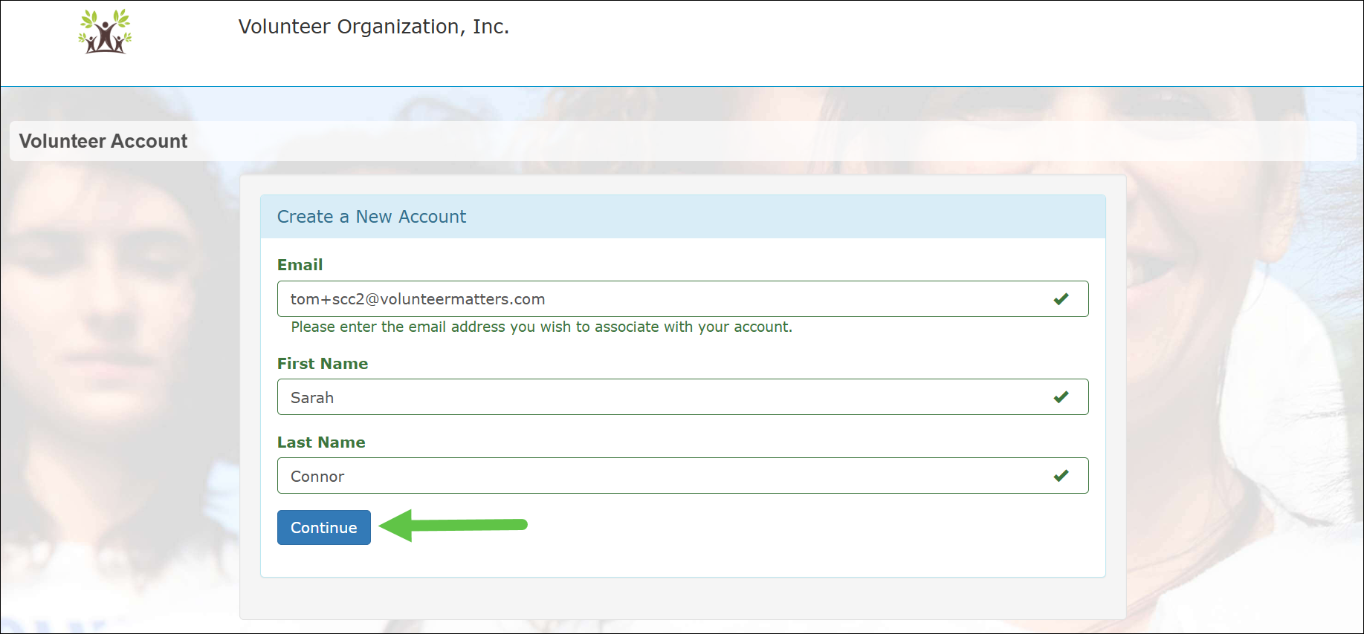The width and height of the screenshot is (1364, 634).
Task: Click the Volunteer Account heading
Action: click(103, 141)
